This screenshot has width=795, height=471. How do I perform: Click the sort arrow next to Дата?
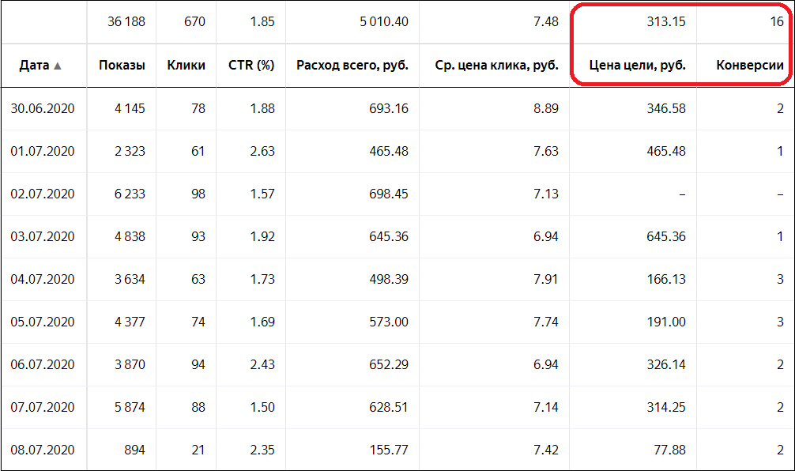[57, 66]
